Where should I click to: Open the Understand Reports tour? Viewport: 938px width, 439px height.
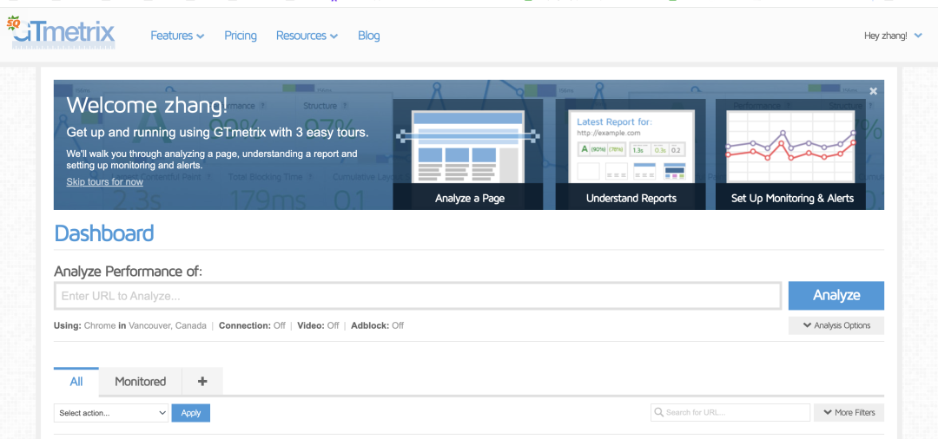pyautogui.click(x=631, y=154)
